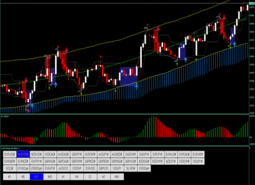Open the GOLD# symbol chart
Viewport: 255px width, 185px height.
coord(10,168)
